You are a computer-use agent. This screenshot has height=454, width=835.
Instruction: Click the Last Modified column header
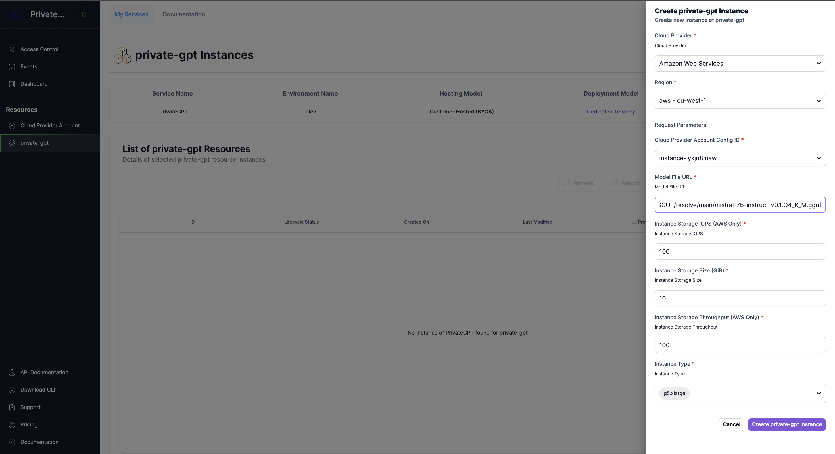pos(537,222)
